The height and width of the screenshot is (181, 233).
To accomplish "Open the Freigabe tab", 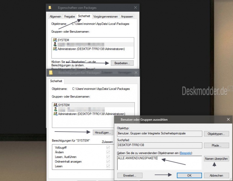I will 69,17.
